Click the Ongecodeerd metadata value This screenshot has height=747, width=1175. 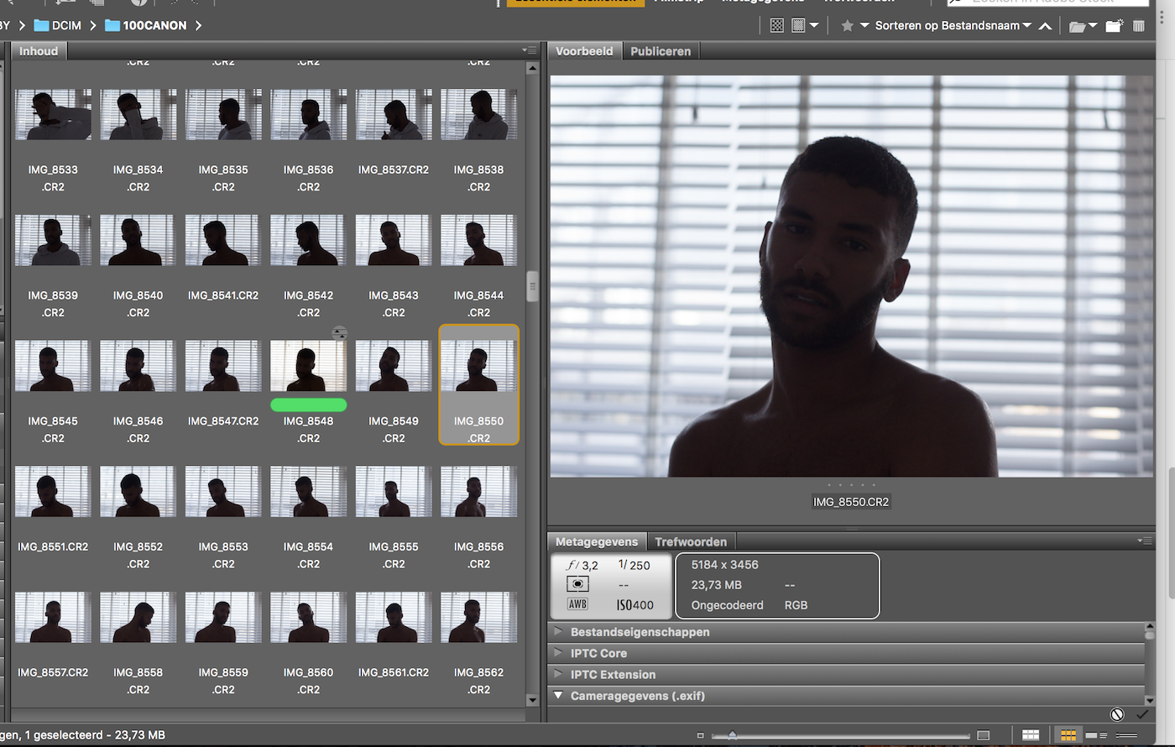tap(728, 605)
